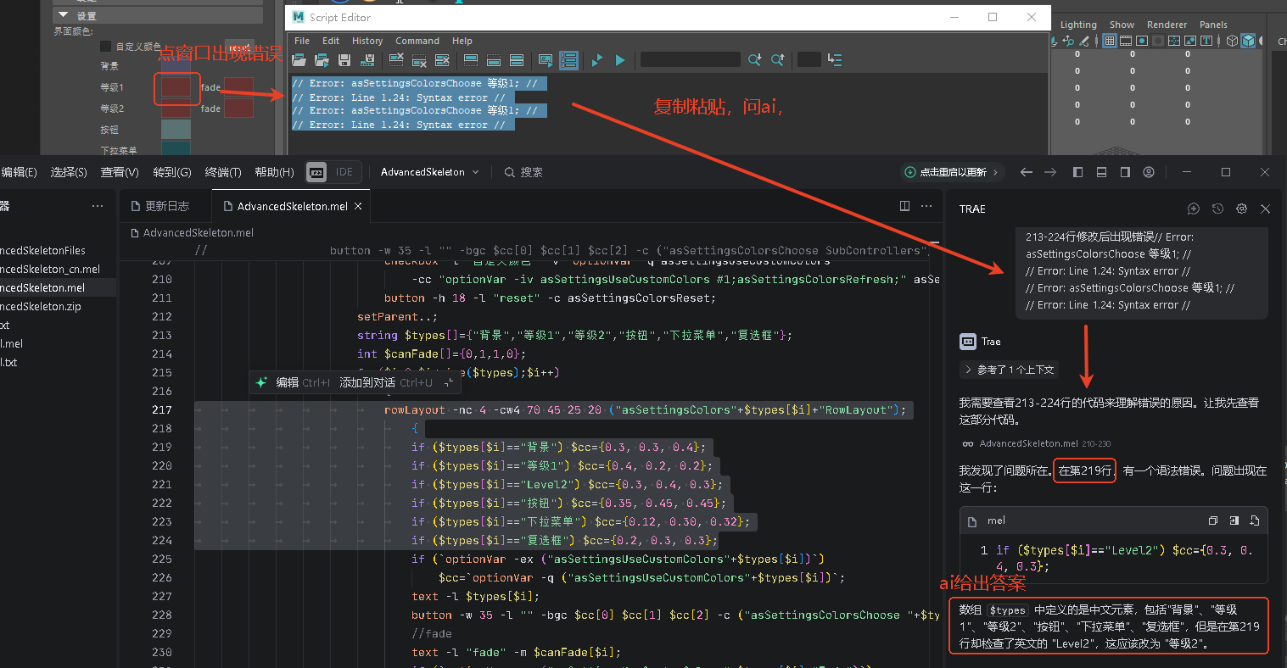The height and width of the screenshot is (668, 1287).
Task: Click the split editor icon
Action: pos(904,206)
